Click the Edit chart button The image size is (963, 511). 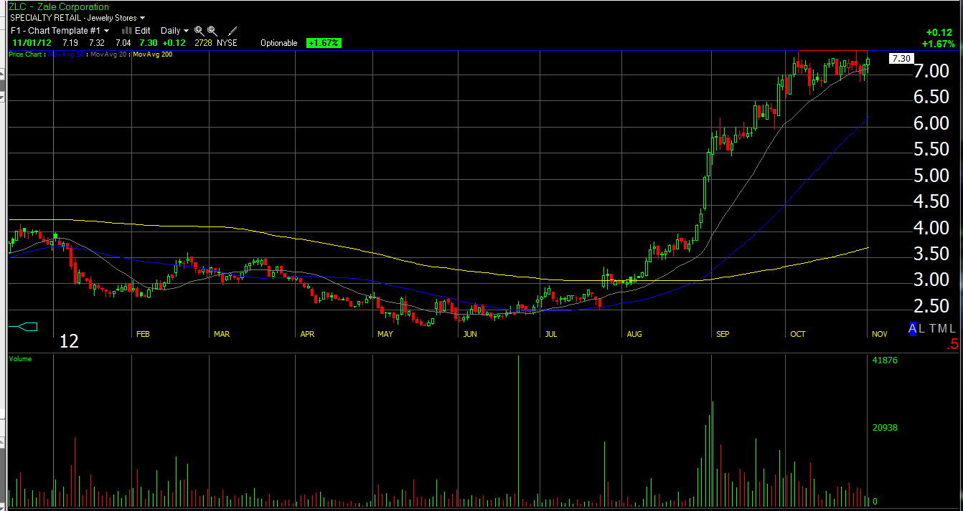[143, 31]
